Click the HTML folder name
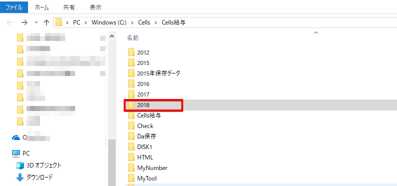 click(x=145, y=157)
